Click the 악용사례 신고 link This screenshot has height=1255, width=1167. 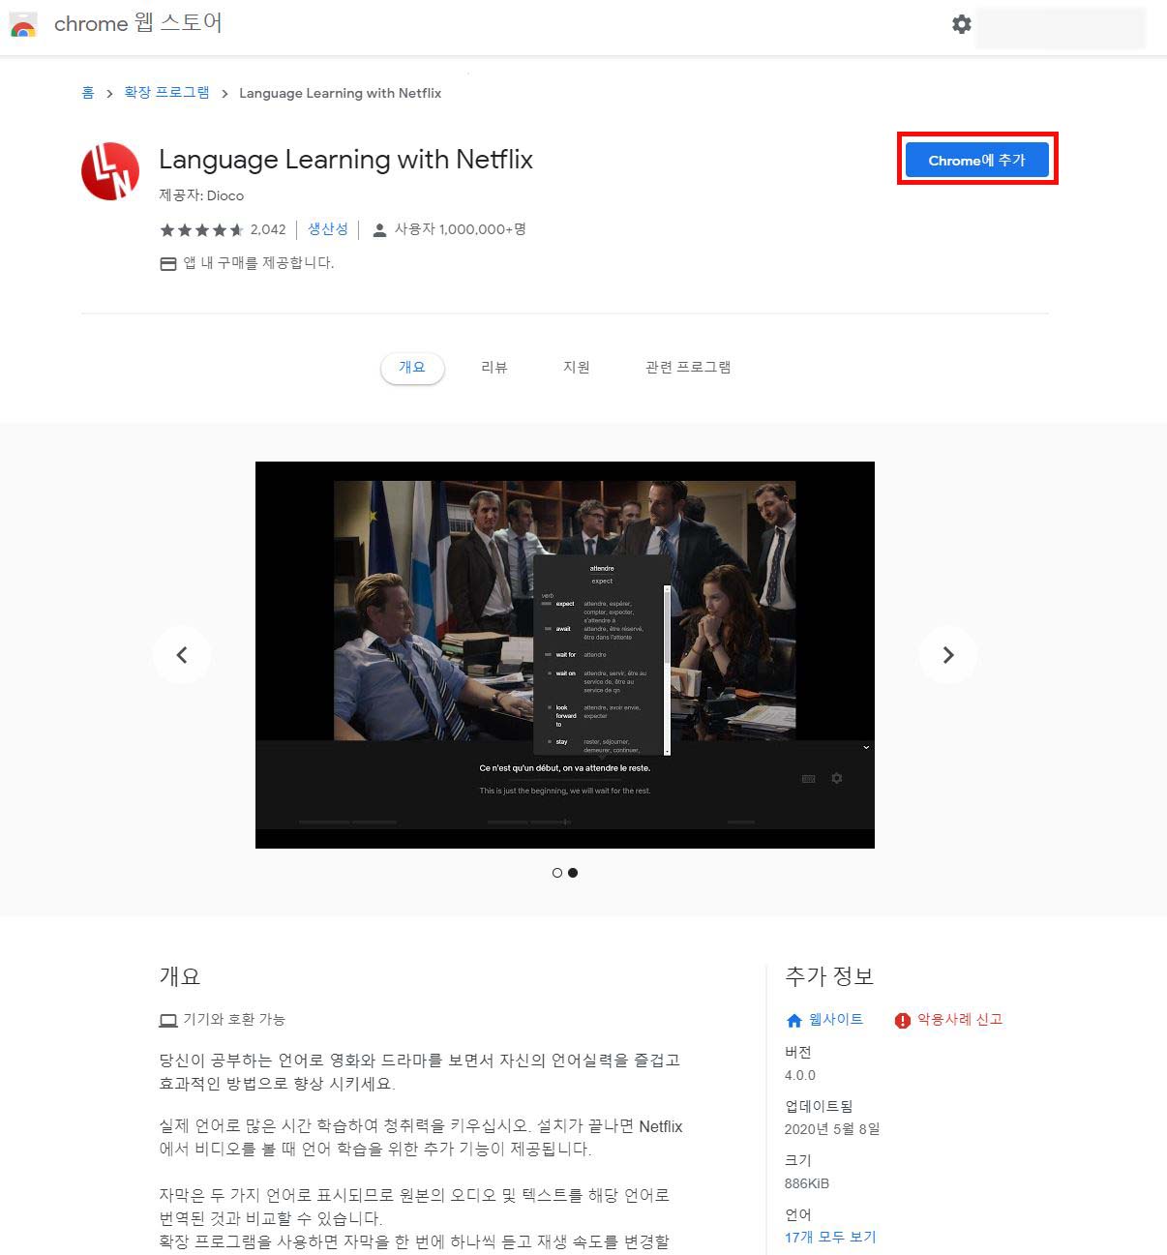click(960, 1020)
